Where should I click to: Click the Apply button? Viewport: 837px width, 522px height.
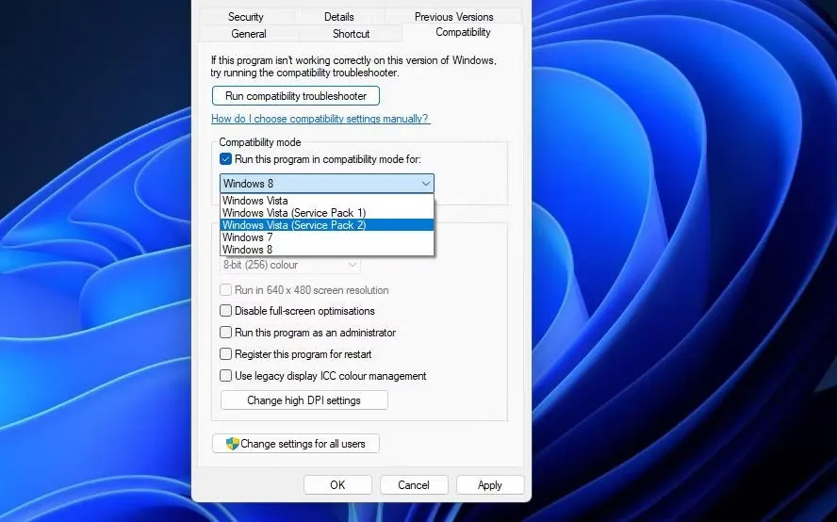click(x=490, y=484)
